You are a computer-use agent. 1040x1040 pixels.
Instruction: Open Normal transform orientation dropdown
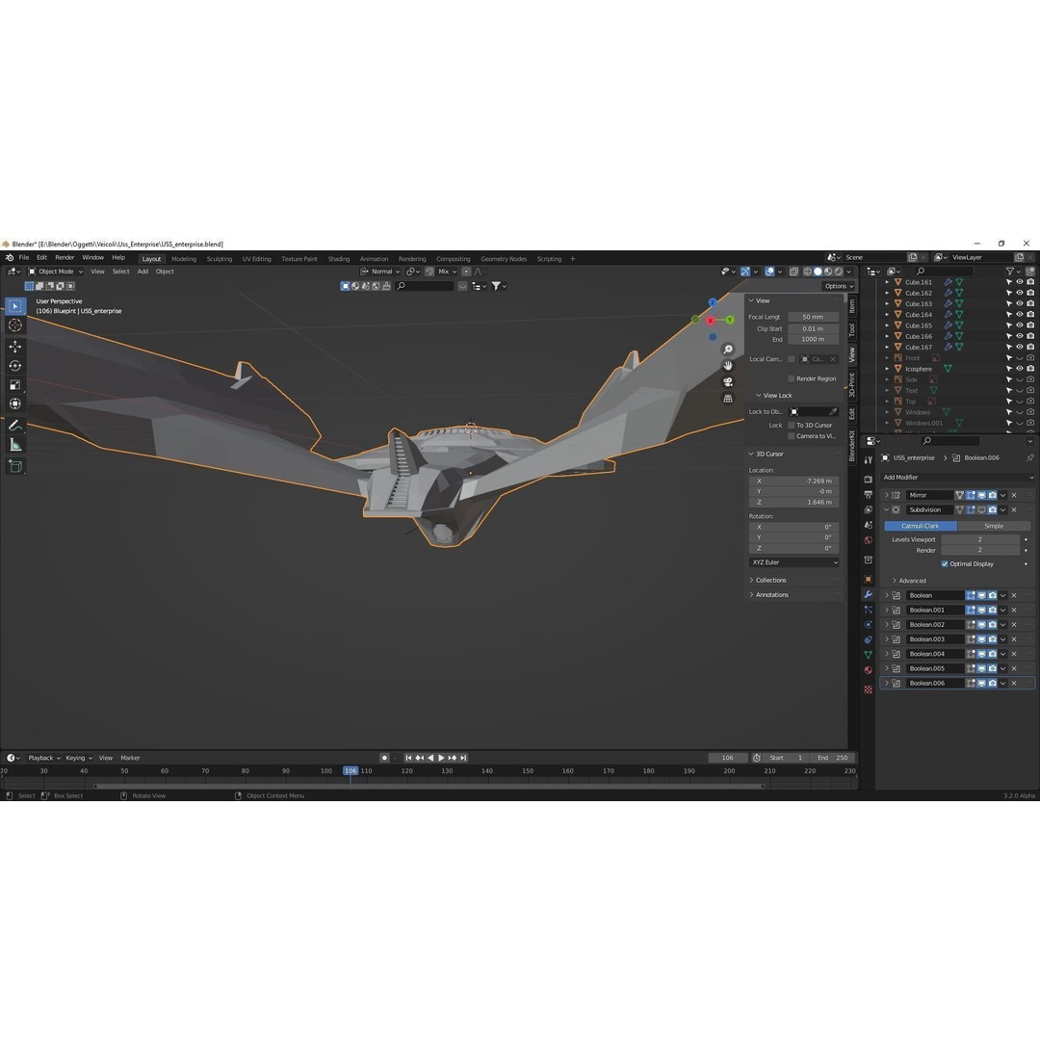380,272
